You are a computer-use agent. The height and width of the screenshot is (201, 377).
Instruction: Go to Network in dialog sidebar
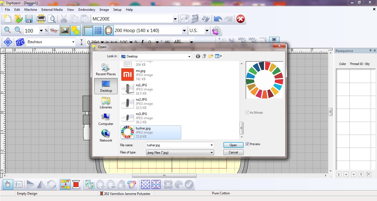coord(106,136)
